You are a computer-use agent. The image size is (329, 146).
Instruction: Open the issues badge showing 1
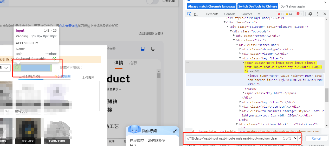coord(299,14)
